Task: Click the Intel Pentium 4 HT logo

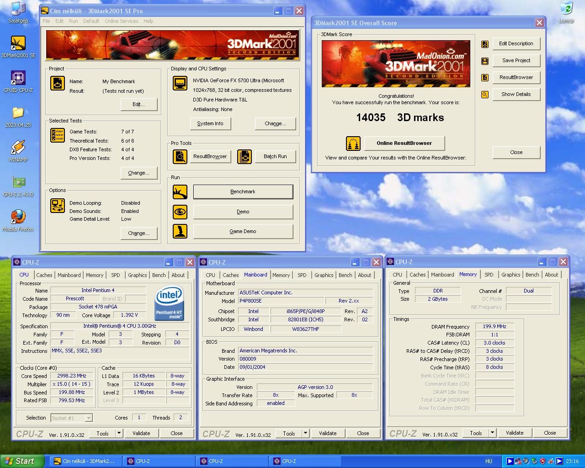Action: [x=169, y=303]
